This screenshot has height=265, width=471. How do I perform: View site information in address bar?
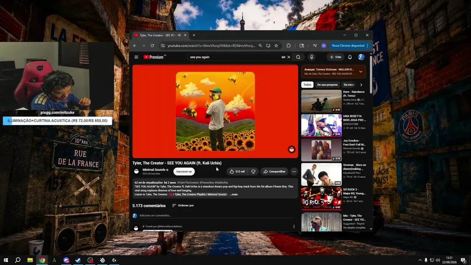pyautogui.click(x=163, y=46)
